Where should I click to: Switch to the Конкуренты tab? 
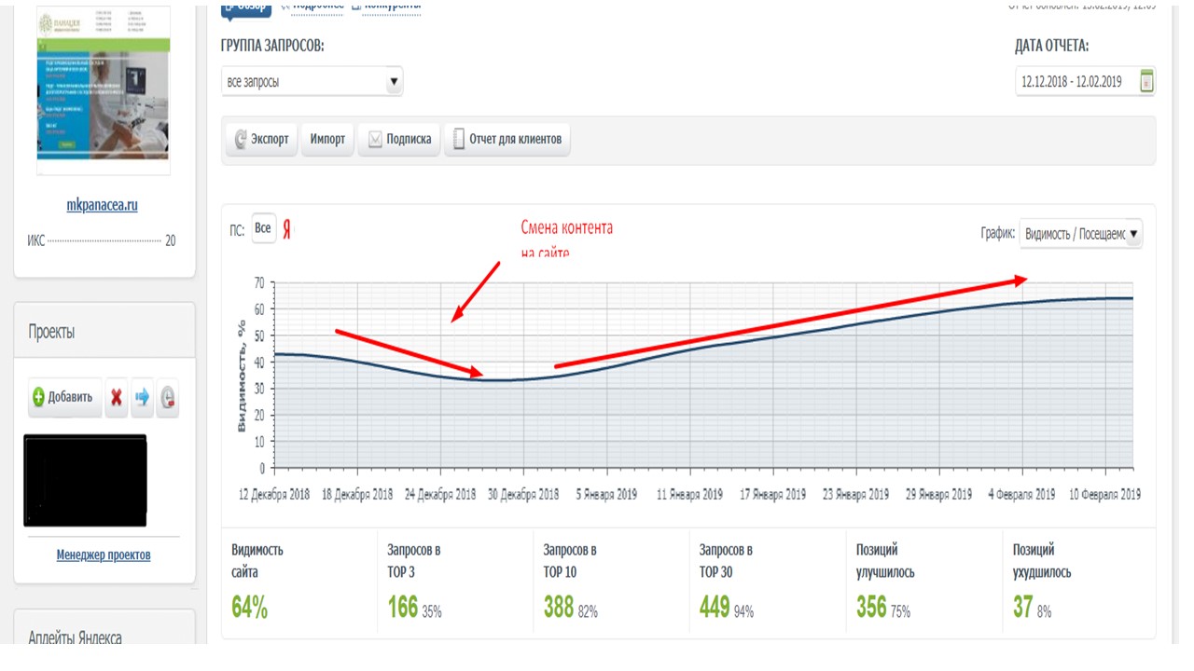[385, 6]
